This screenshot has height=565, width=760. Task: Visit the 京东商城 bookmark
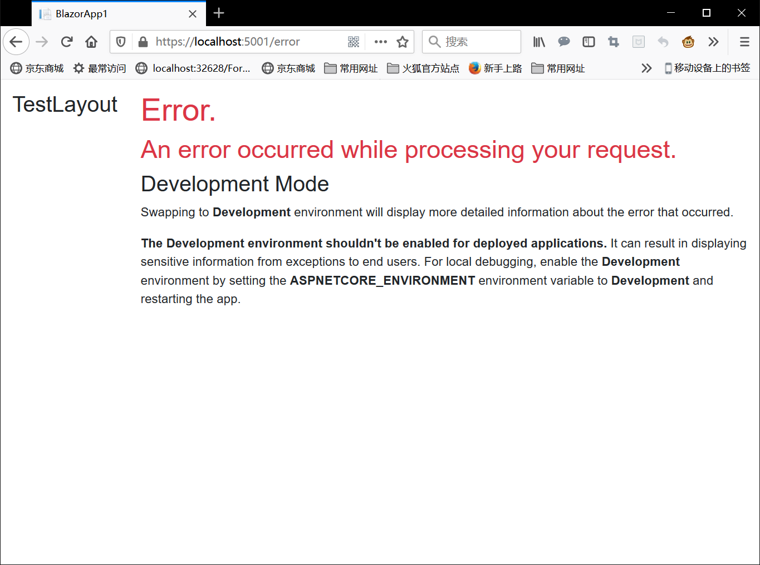[37, 68]
